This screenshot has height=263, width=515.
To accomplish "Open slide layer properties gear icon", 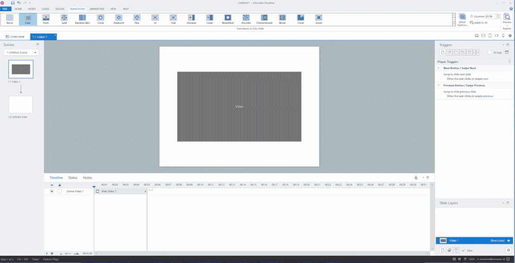I will tap(508, 250).
